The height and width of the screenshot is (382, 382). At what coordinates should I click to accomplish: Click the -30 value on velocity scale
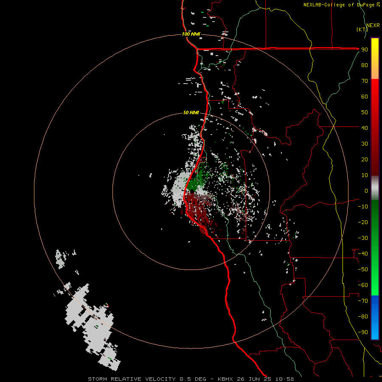pyautogui.click(x=363, y=238)
